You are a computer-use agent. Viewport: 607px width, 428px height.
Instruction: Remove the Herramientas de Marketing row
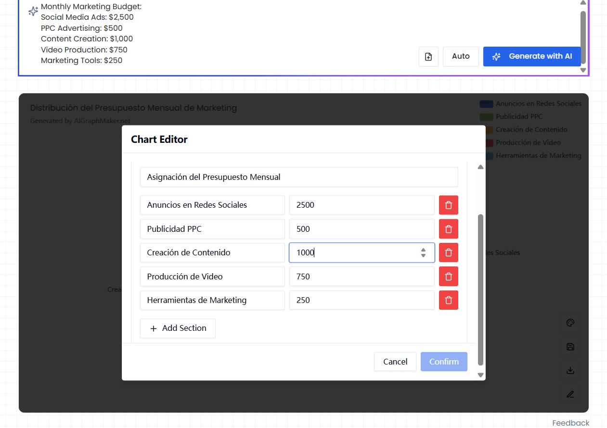[448, 300]
